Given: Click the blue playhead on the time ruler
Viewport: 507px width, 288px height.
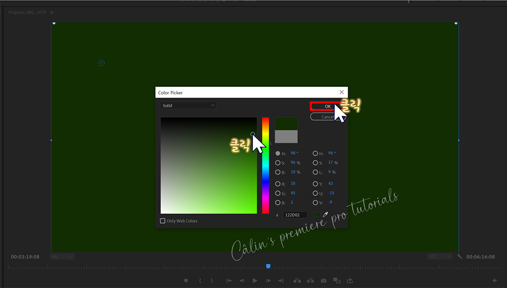Looking at the screenshot, I should coord(268,266).
